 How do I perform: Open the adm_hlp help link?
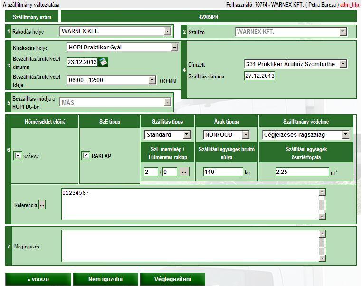tap(349, 5)
